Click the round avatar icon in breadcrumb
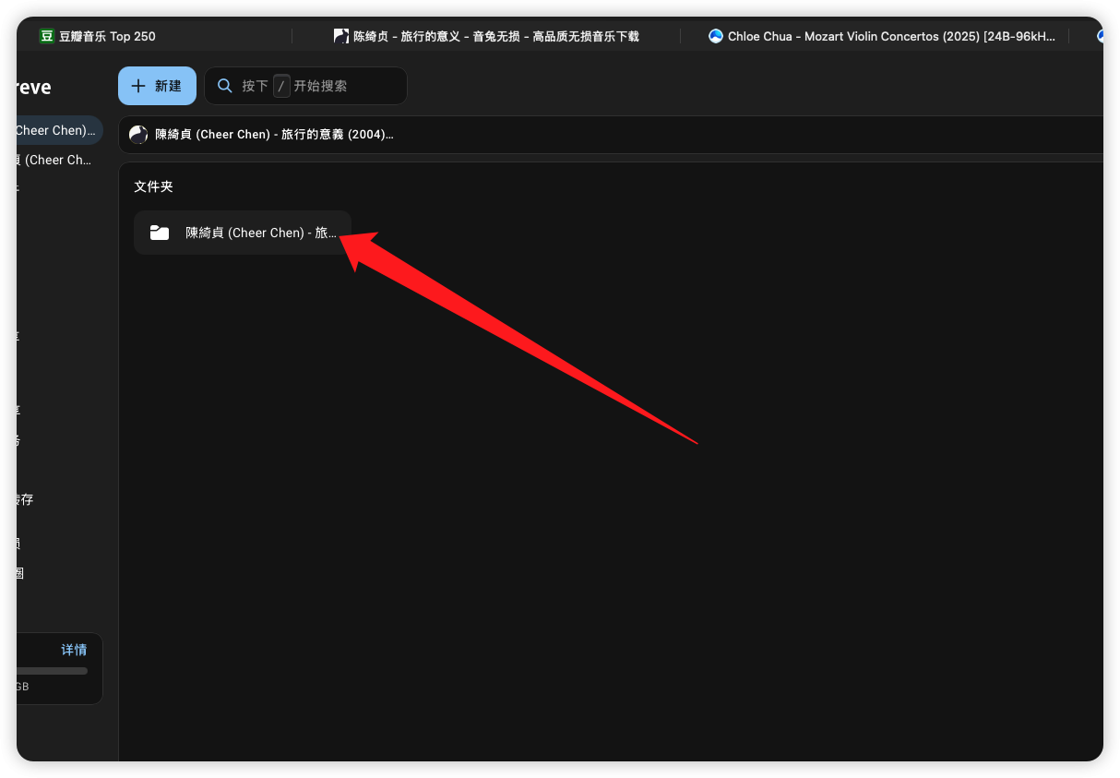The height and width of the screenshot is (778, 1120). [x=138, y=135]
